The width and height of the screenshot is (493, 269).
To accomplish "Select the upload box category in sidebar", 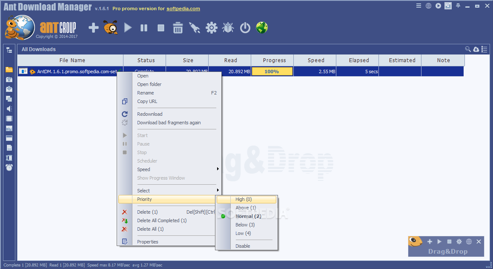I will click(x=9, y=80).
